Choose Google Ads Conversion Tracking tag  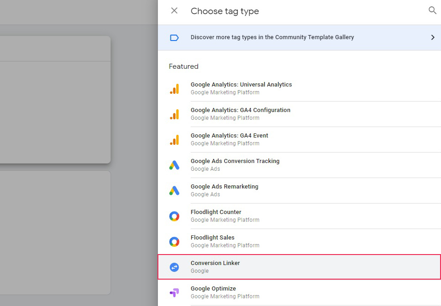299,165
